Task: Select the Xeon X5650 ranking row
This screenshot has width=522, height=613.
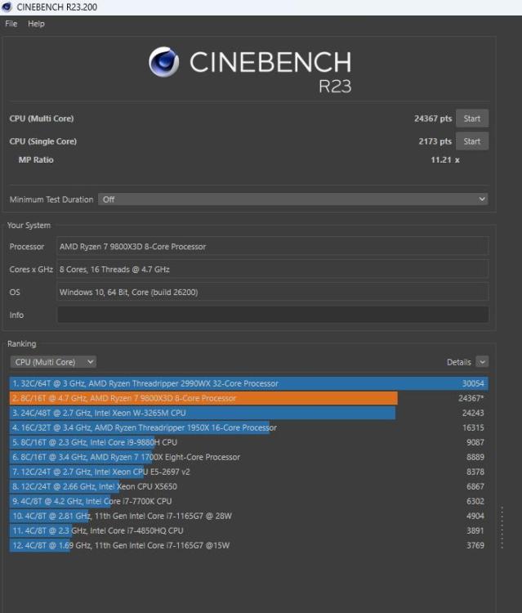Action: 249,486
